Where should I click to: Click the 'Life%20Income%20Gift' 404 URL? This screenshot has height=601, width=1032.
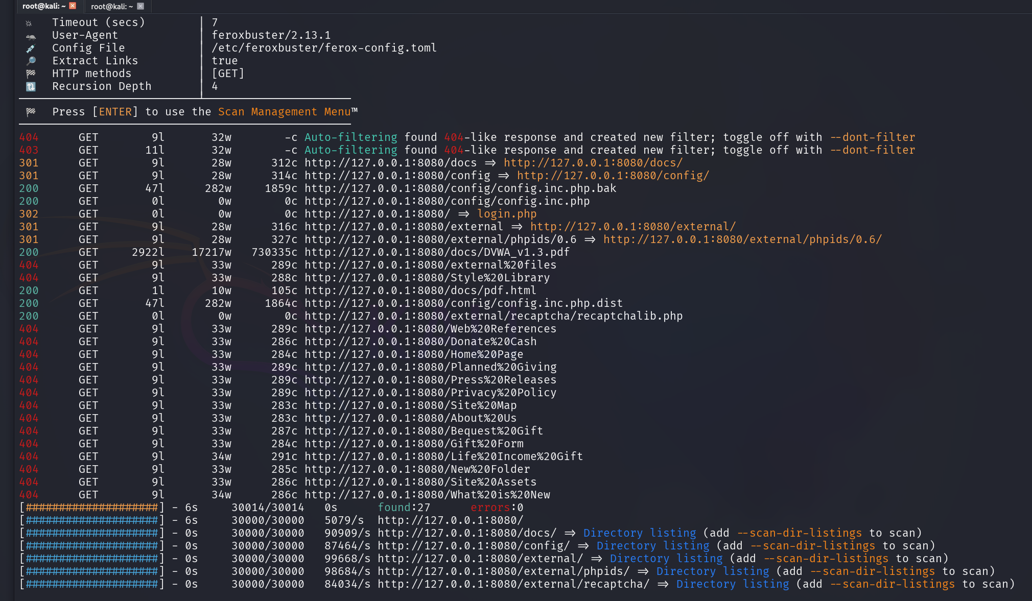click(x=443, y=456)
